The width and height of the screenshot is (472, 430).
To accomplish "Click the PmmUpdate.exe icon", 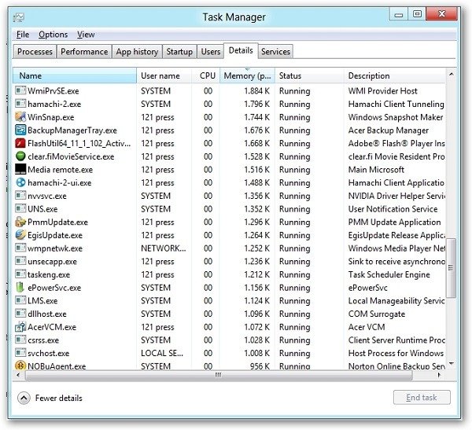I will pos(20,222).
